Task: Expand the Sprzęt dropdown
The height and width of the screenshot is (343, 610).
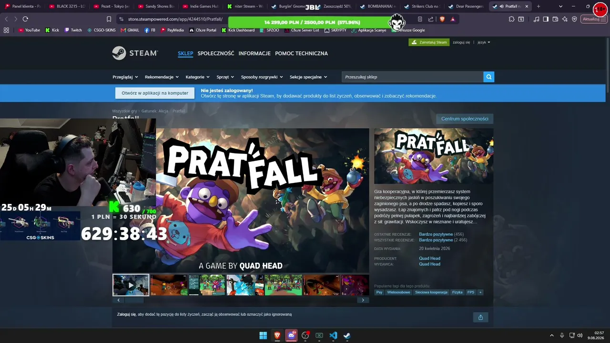Action: click(225, 77)
